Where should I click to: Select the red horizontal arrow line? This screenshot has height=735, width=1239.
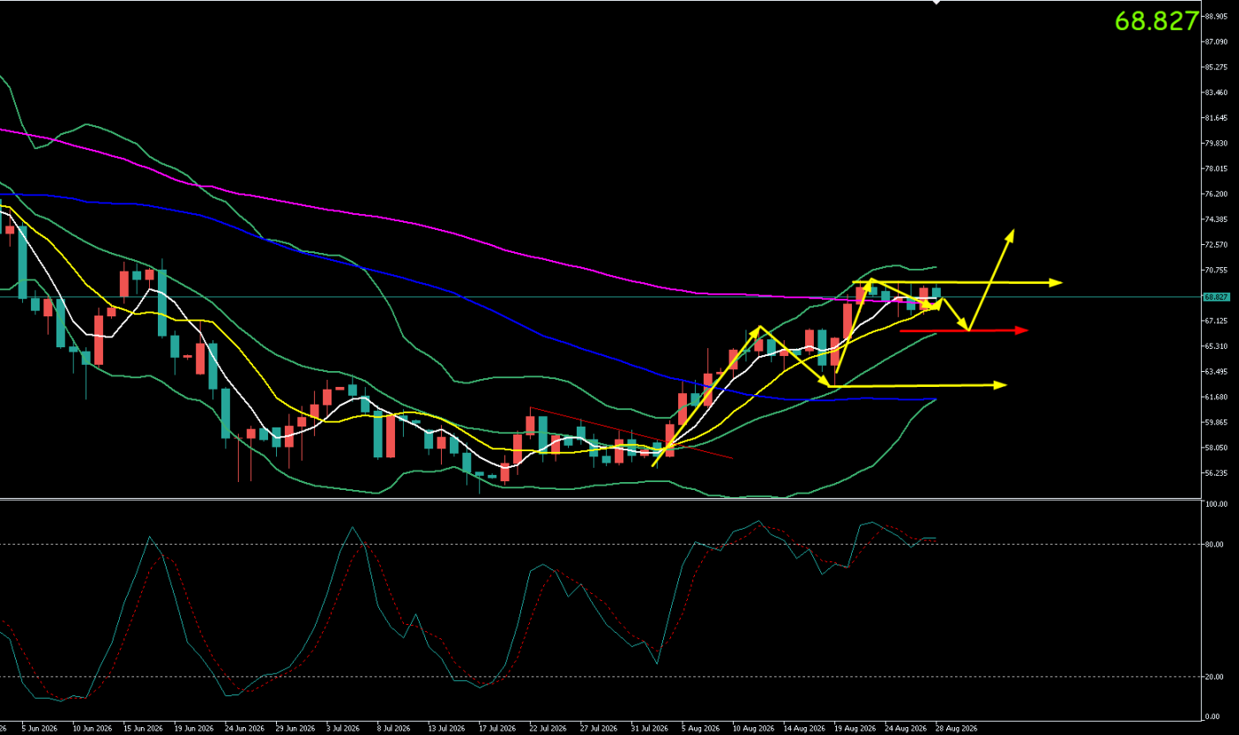coord(964,330)
